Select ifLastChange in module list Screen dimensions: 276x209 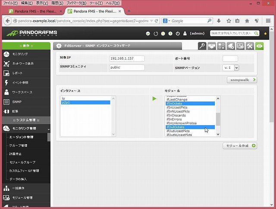pyautogui.click(x=190, y=100)
